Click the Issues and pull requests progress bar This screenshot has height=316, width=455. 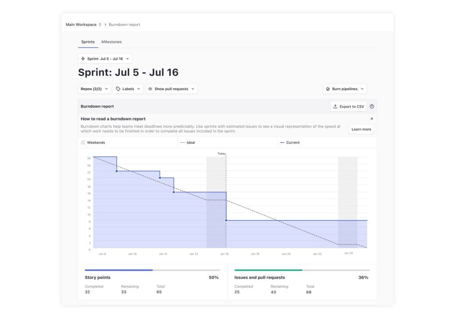(302, 270)
